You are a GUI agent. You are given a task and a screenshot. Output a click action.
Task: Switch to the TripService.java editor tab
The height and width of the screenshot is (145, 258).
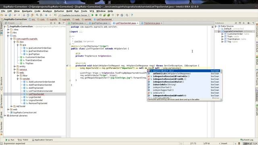pyautogui.click(x=152, y=23)
